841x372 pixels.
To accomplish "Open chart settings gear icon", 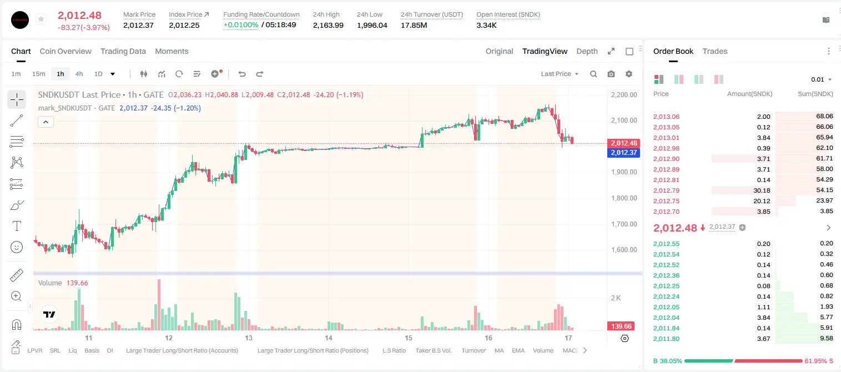I will click(x=629, y=74).
